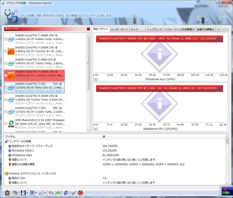Click the Whetstone SSE3 diamond icon

coord(10,155)
